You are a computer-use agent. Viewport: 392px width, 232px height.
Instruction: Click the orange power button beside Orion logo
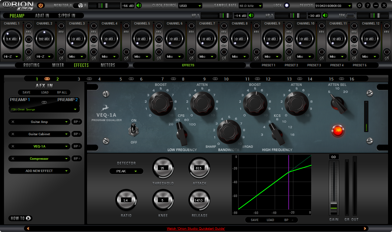(41, 6)
